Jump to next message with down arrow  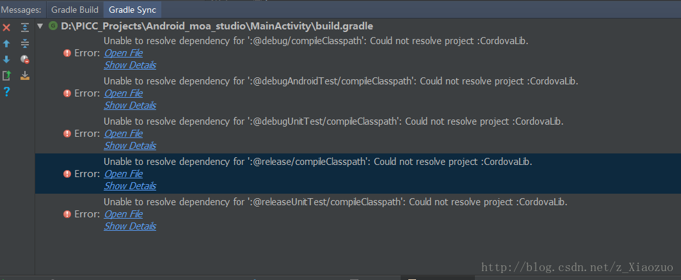6,59
